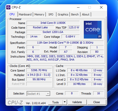Click the Model value '7'
Screen dimensions: 118x111
66,47
